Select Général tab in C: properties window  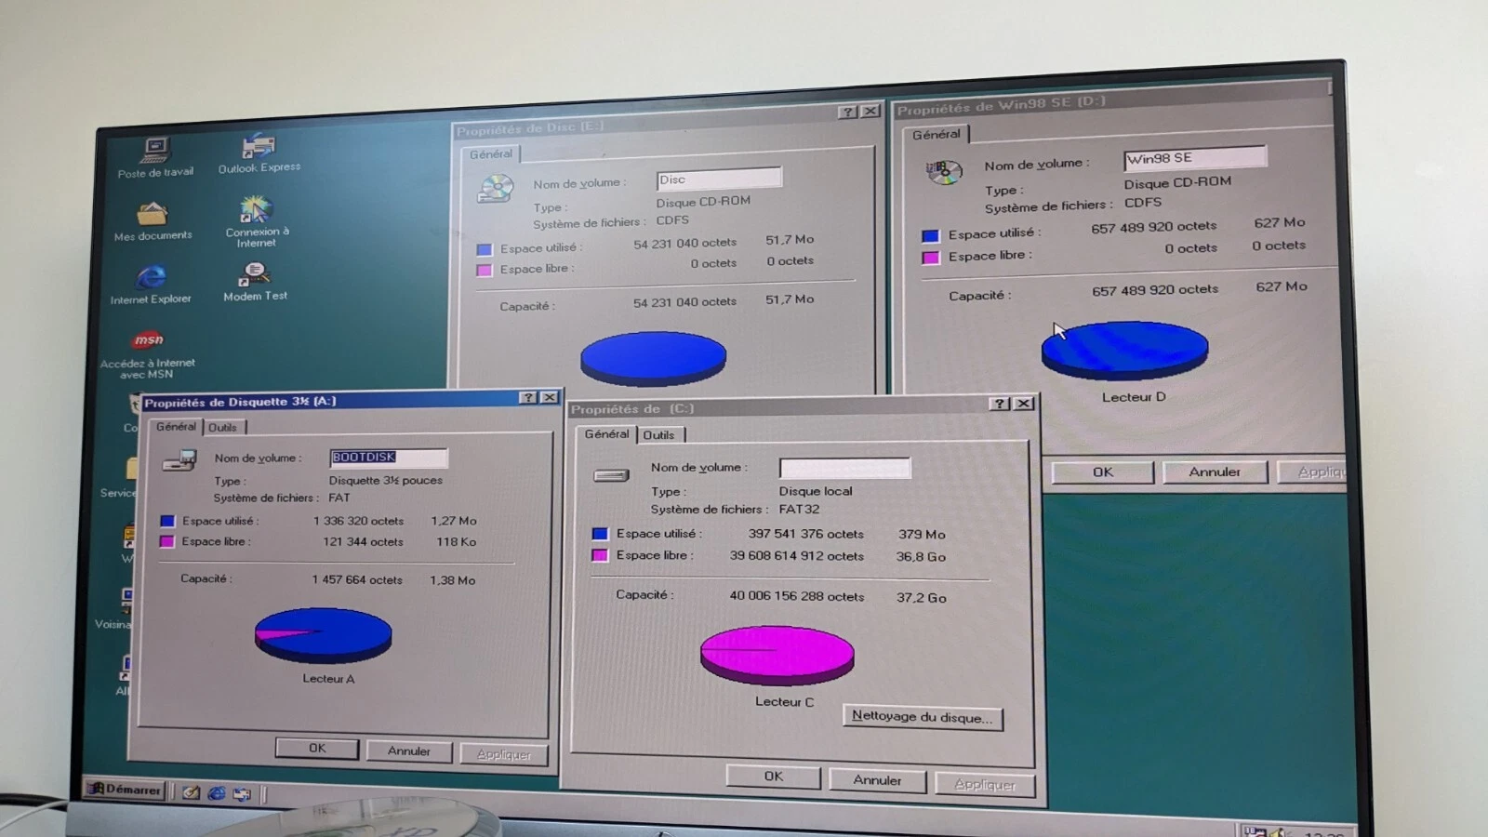coord(606,433)
